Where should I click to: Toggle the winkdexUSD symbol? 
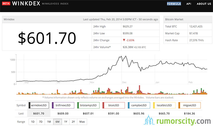pyautogui.click(x=39, y=105)
